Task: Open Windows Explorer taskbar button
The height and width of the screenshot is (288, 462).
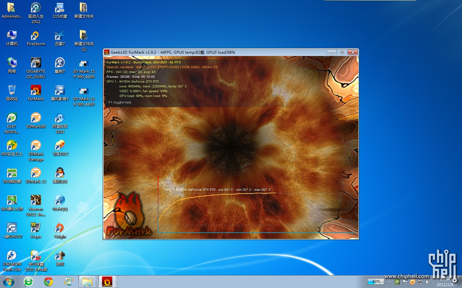Action: pos(87,282)
